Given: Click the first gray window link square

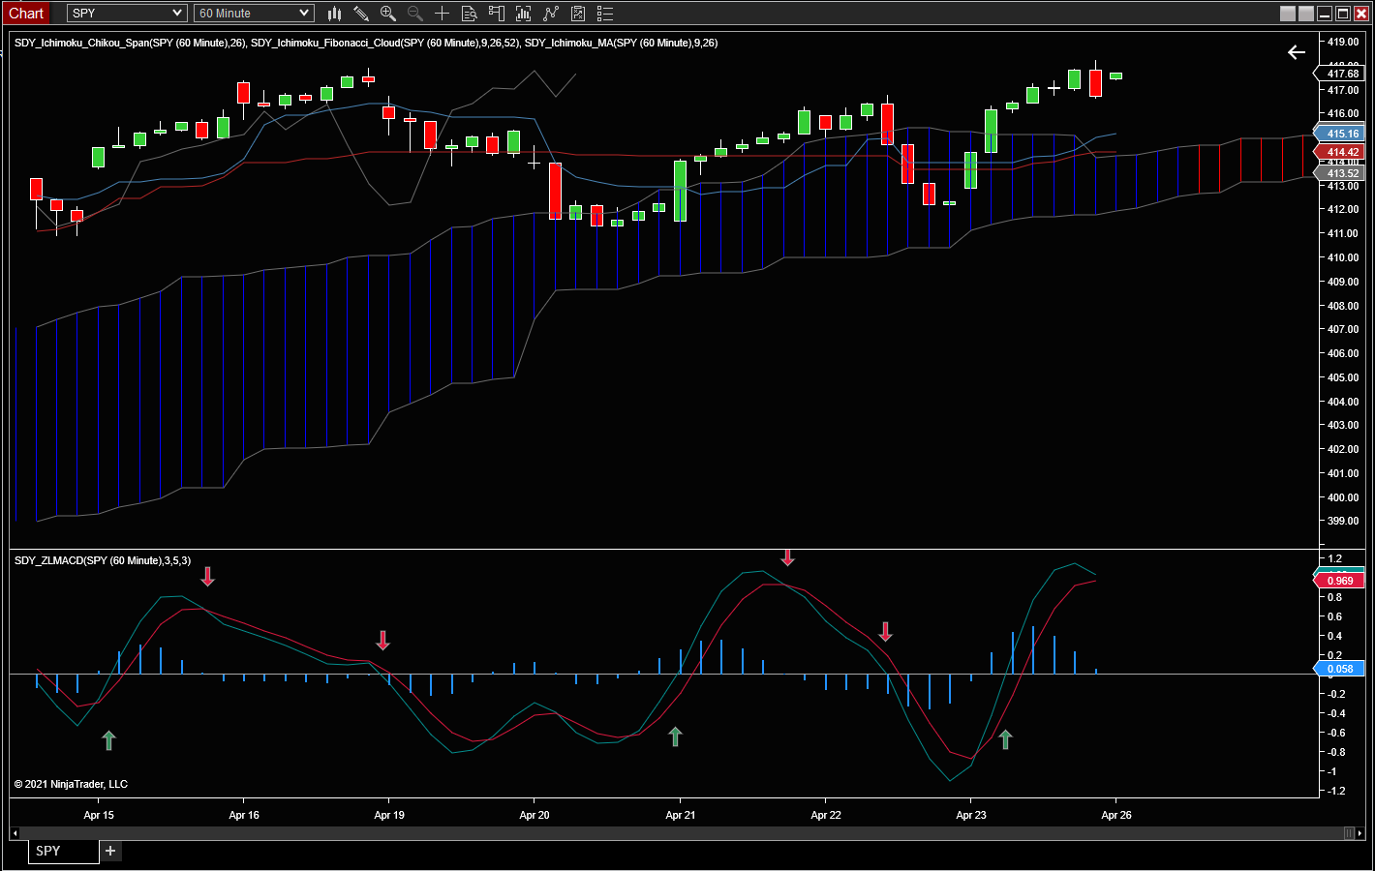Looking at the screenshot, I should click(x=1288, y=14).
